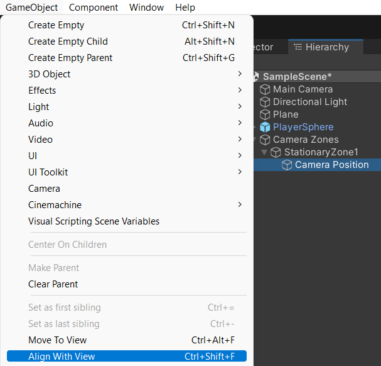This screenshot has height=366, width=381.
Task: Click the Plane cube icon
Action: pyautogui.click(x=265, y=114)
